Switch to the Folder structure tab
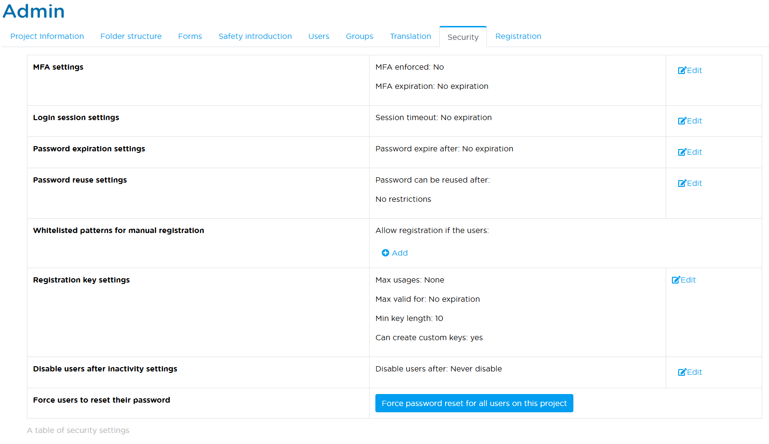The width and height of the screenshot is (769, 444). pyautogui.click(x=131, y=37)
